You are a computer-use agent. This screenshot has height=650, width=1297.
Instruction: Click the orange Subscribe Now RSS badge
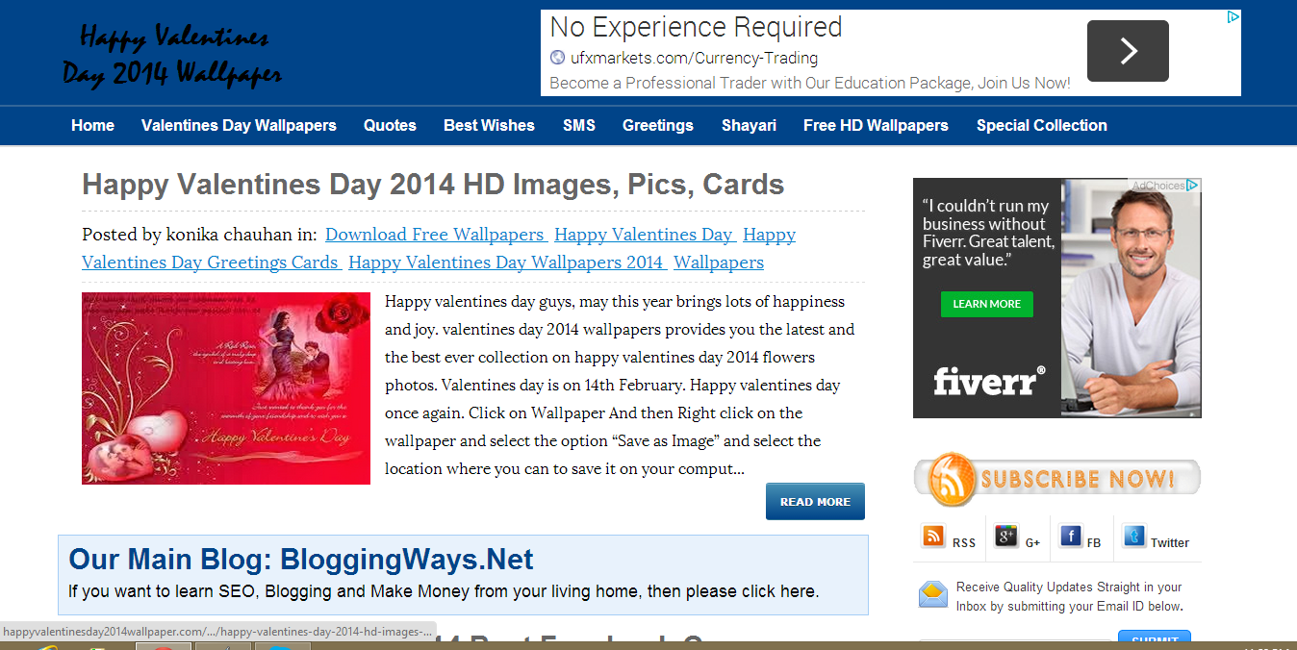(x=1056, y=479)
